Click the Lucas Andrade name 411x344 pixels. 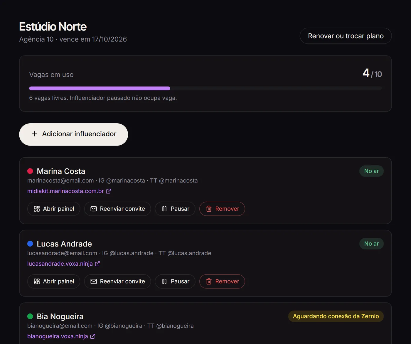[x=64, y=244]
